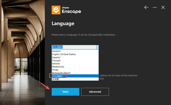Viewport: 171px width, 105px height.
Task: Open the Advanced options button
Action: 95,92
